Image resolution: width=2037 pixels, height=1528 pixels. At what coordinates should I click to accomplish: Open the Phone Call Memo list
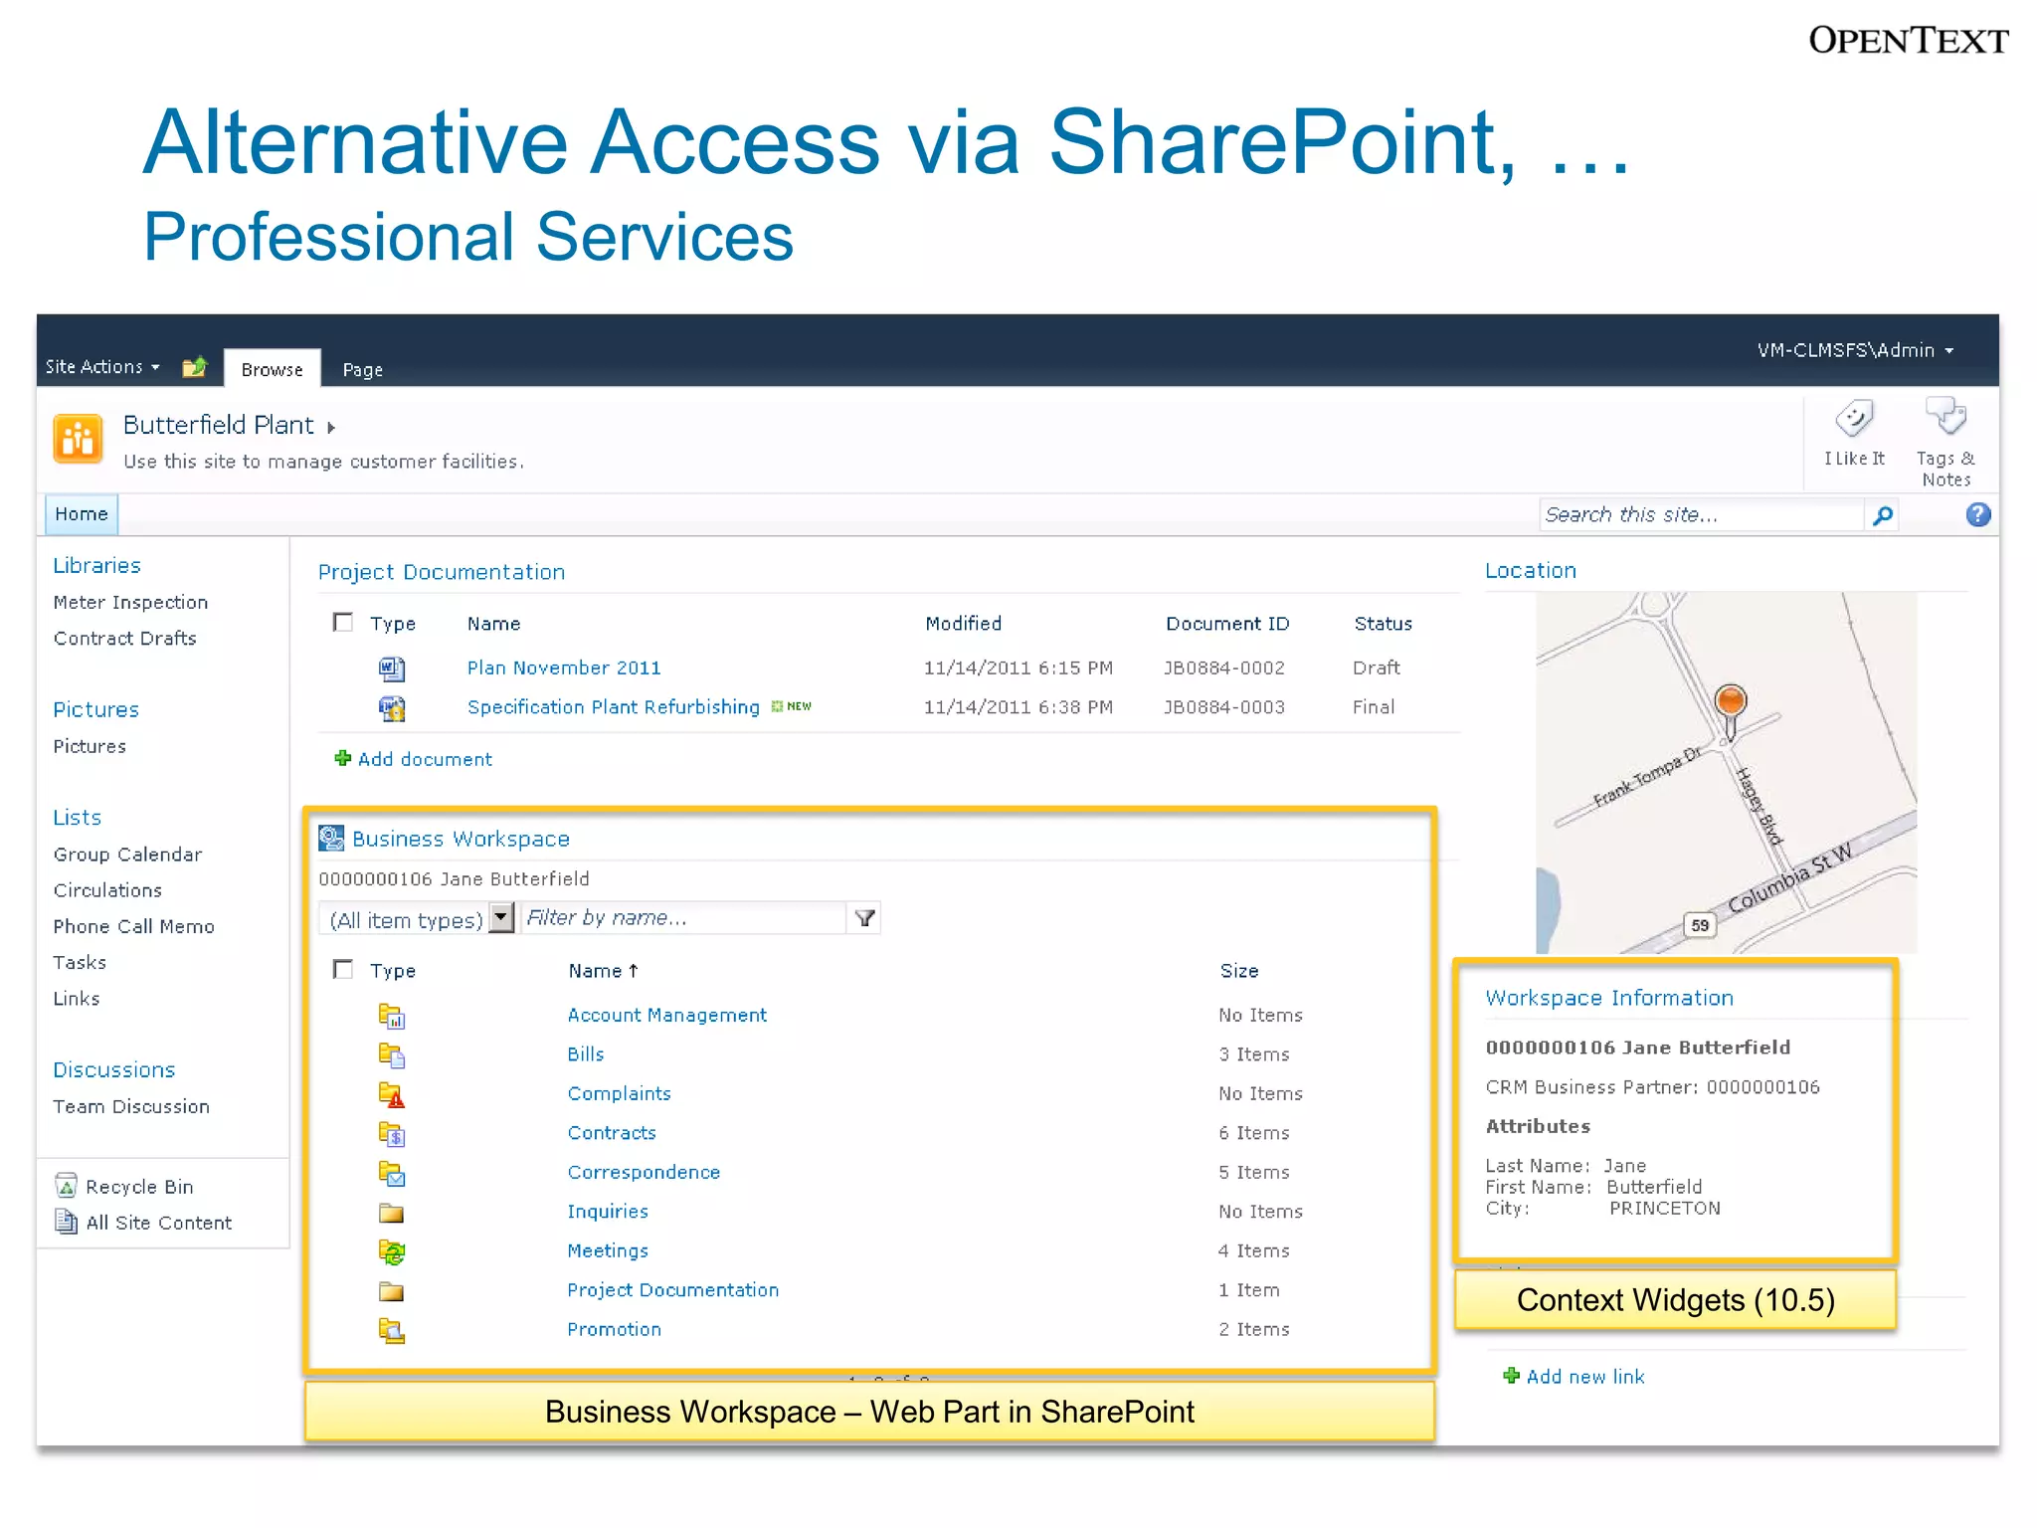133,926
